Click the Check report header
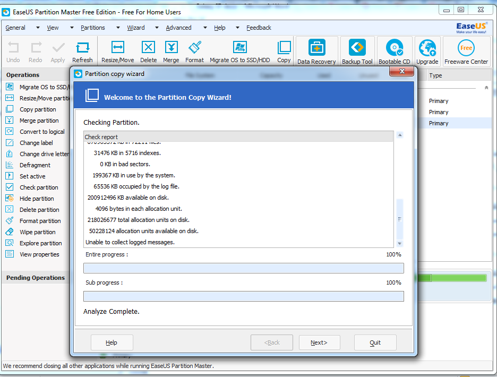Screen dimensions: 497x377 pos(238,136)
